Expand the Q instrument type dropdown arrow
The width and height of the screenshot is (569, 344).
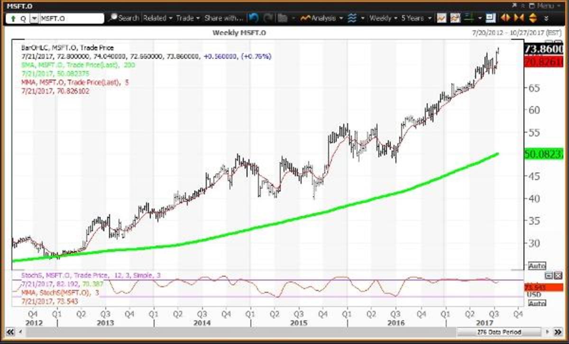pyautogui.click(x=34, y=18)
